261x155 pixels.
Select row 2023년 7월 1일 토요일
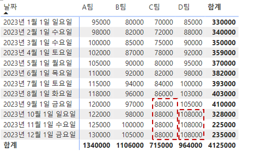point(38,84)
